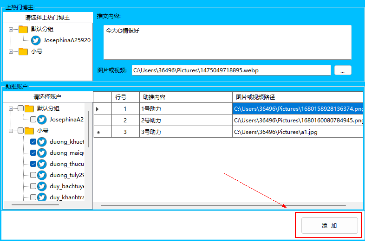The width and height of the screenshot is (365, 241).
Task: Click the 默认分组 folder icon in top tree
Action: tap(23, 29)
